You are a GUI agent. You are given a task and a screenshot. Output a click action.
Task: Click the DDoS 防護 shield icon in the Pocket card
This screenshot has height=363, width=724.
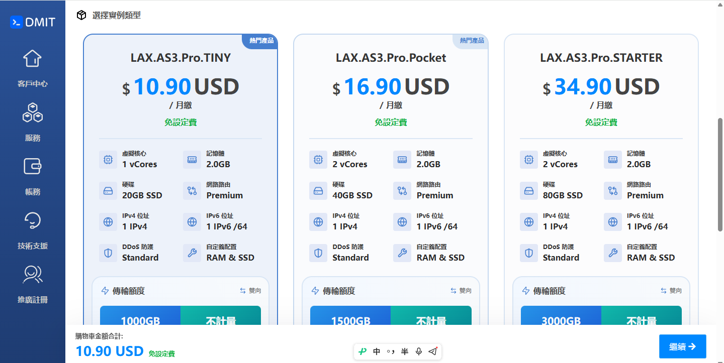pos(318,253)
